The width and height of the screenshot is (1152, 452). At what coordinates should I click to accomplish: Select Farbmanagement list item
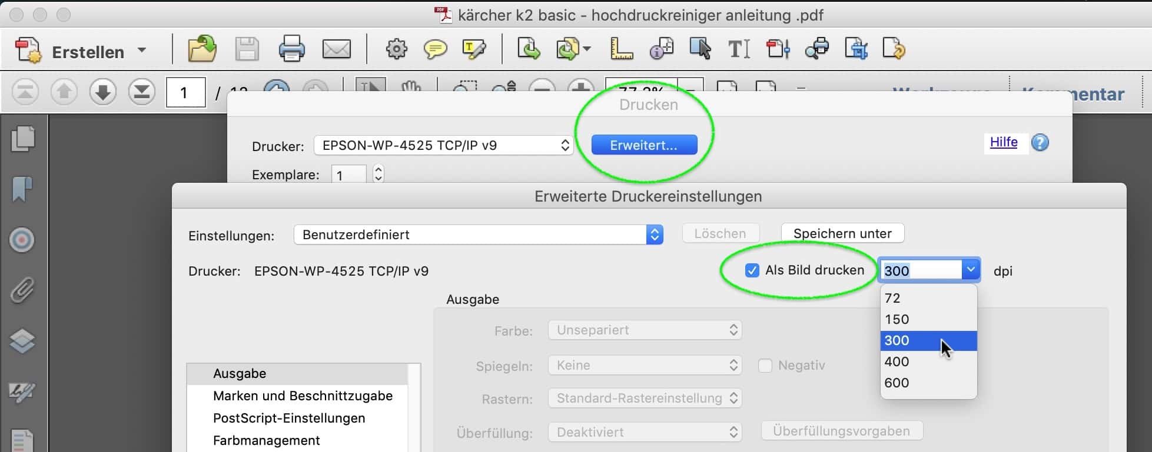point(297,441)
